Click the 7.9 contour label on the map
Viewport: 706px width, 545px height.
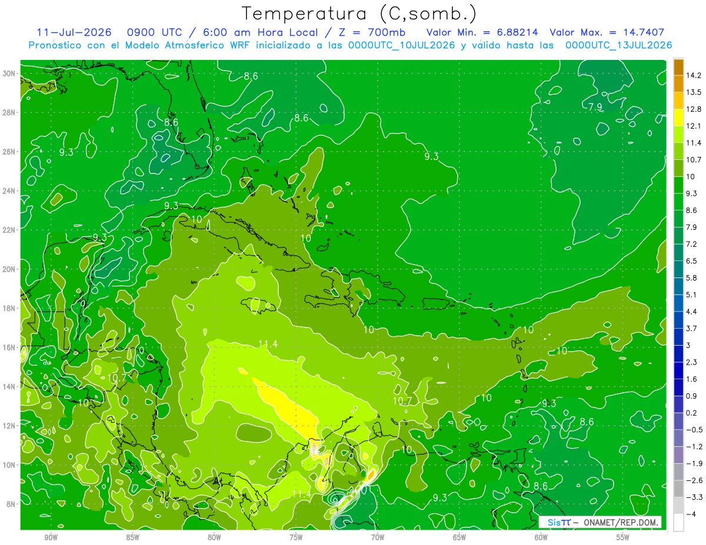595,106
